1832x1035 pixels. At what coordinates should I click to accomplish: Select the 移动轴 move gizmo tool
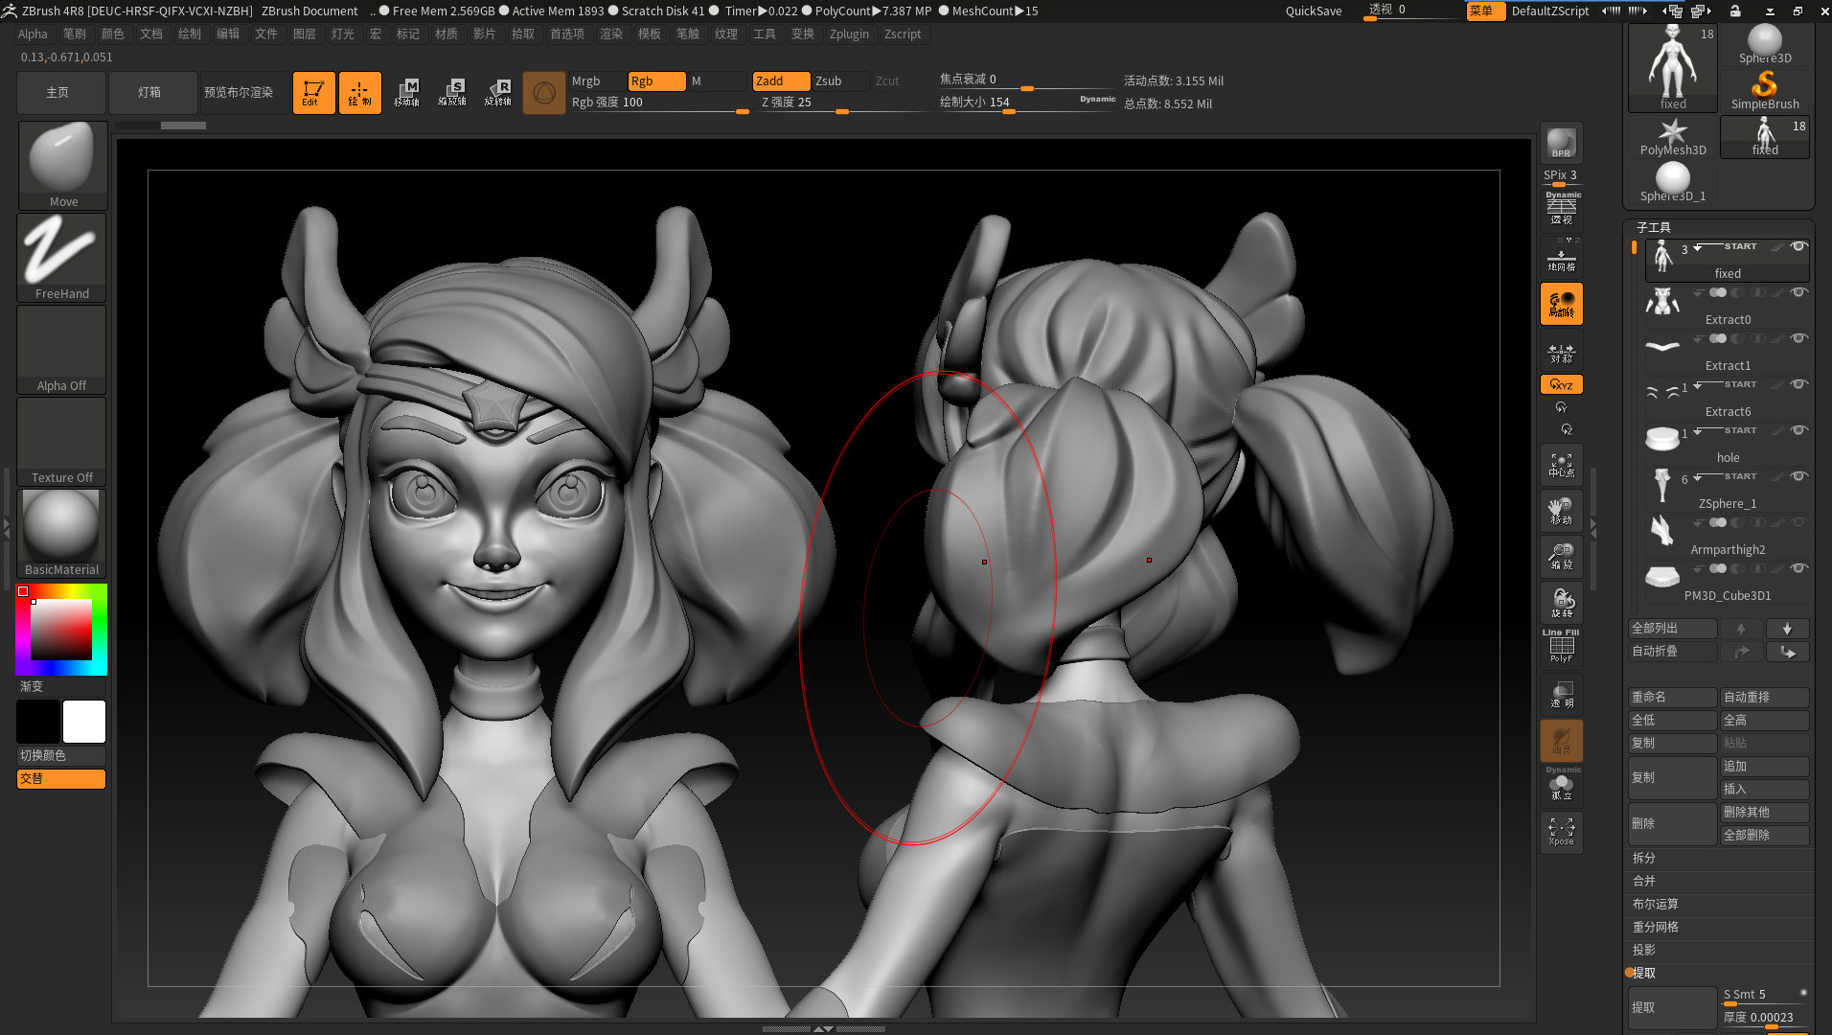406,93
